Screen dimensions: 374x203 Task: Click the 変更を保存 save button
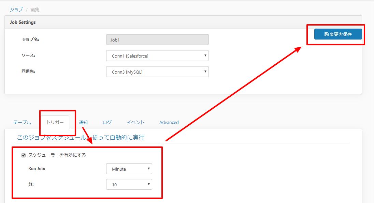(338, 34)
